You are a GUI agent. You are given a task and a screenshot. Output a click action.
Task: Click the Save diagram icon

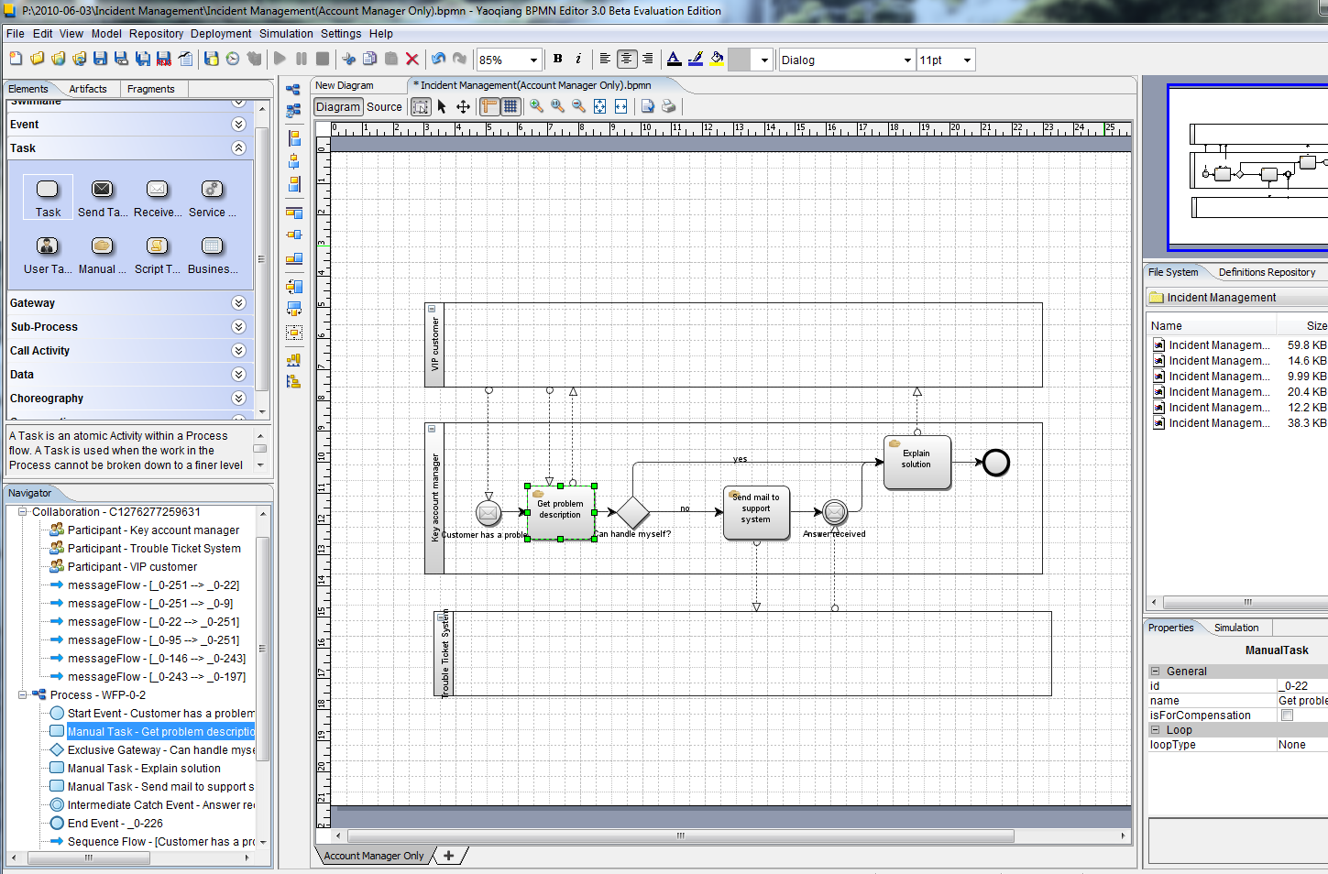pos(101,59)
